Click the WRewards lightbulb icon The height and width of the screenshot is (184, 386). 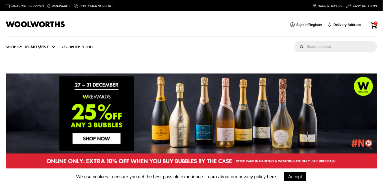point(49,6)
